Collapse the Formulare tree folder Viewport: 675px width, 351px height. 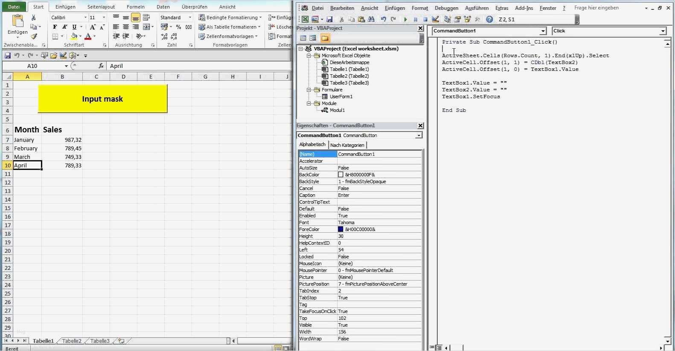tap(308, 90)
